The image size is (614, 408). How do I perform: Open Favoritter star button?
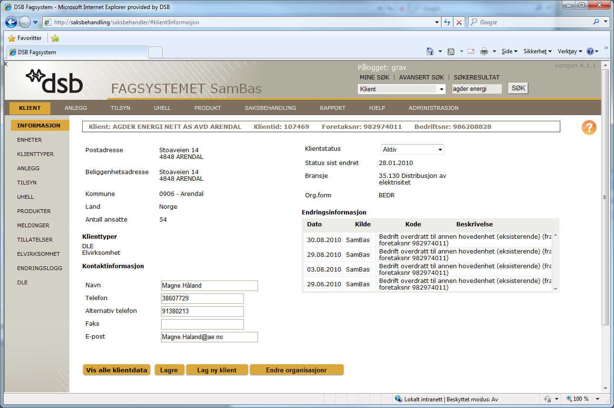pos(25,38)
